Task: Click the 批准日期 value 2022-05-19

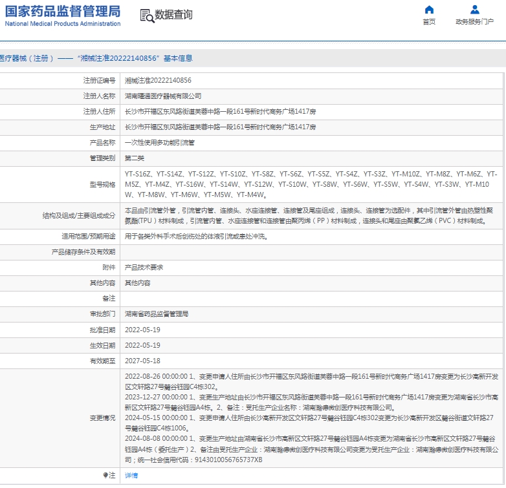Action: [142, 330]
